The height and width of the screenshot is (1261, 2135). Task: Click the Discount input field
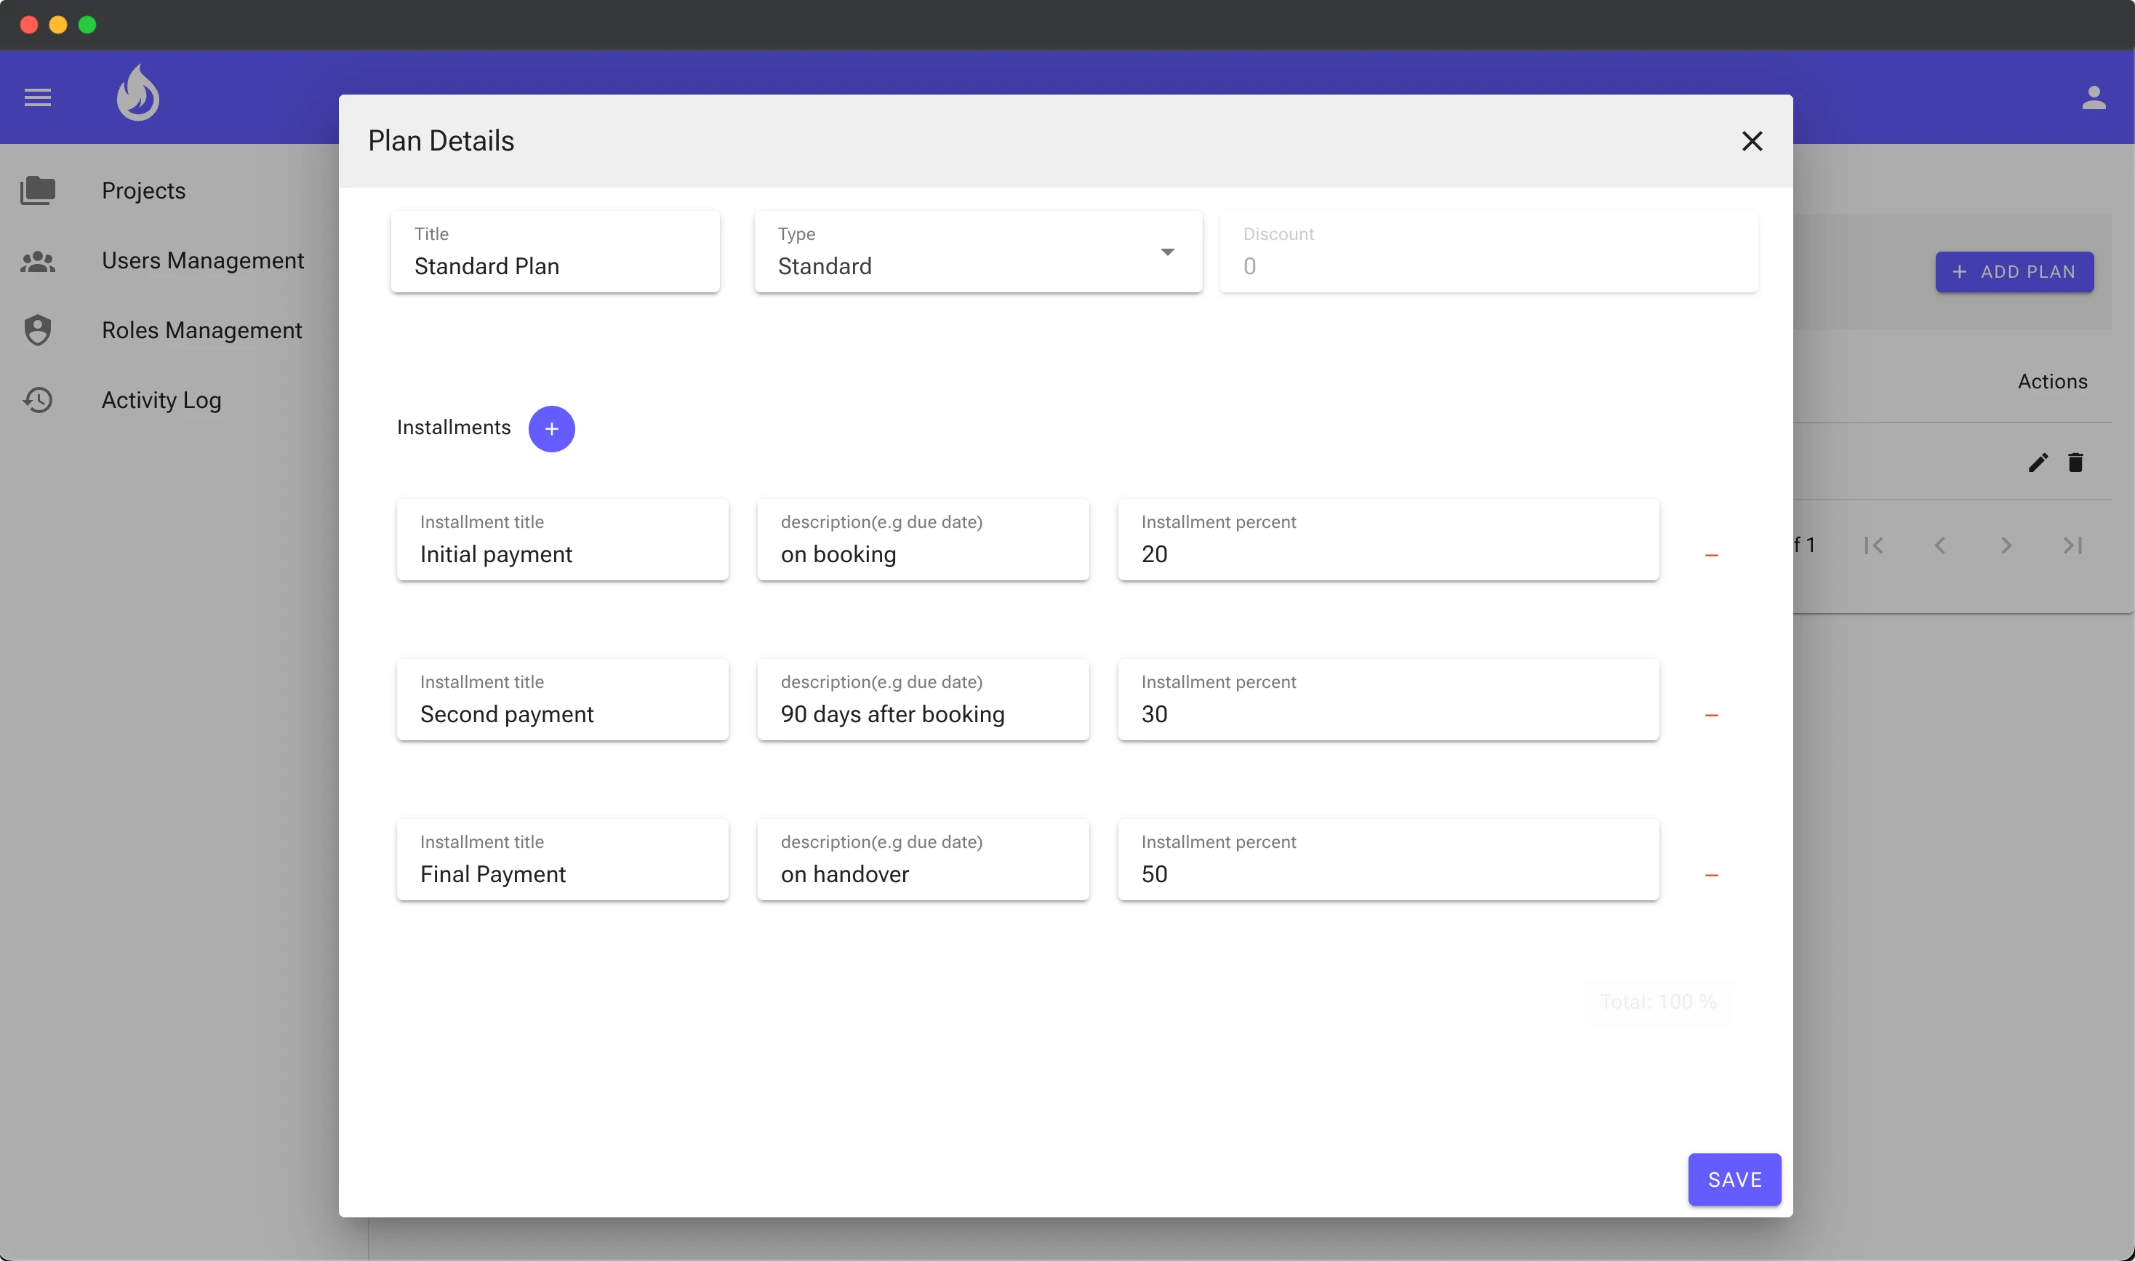[1488, 266]
